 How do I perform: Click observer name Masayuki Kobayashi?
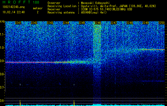tap(95, 3)
